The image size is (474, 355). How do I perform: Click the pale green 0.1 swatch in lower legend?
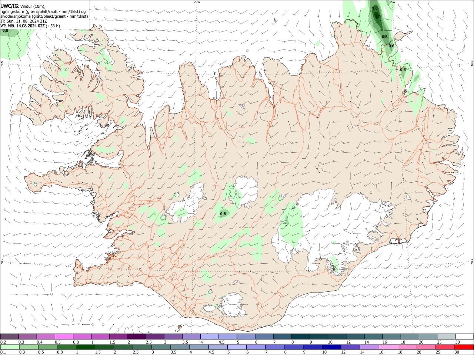(x=10, y=347)
